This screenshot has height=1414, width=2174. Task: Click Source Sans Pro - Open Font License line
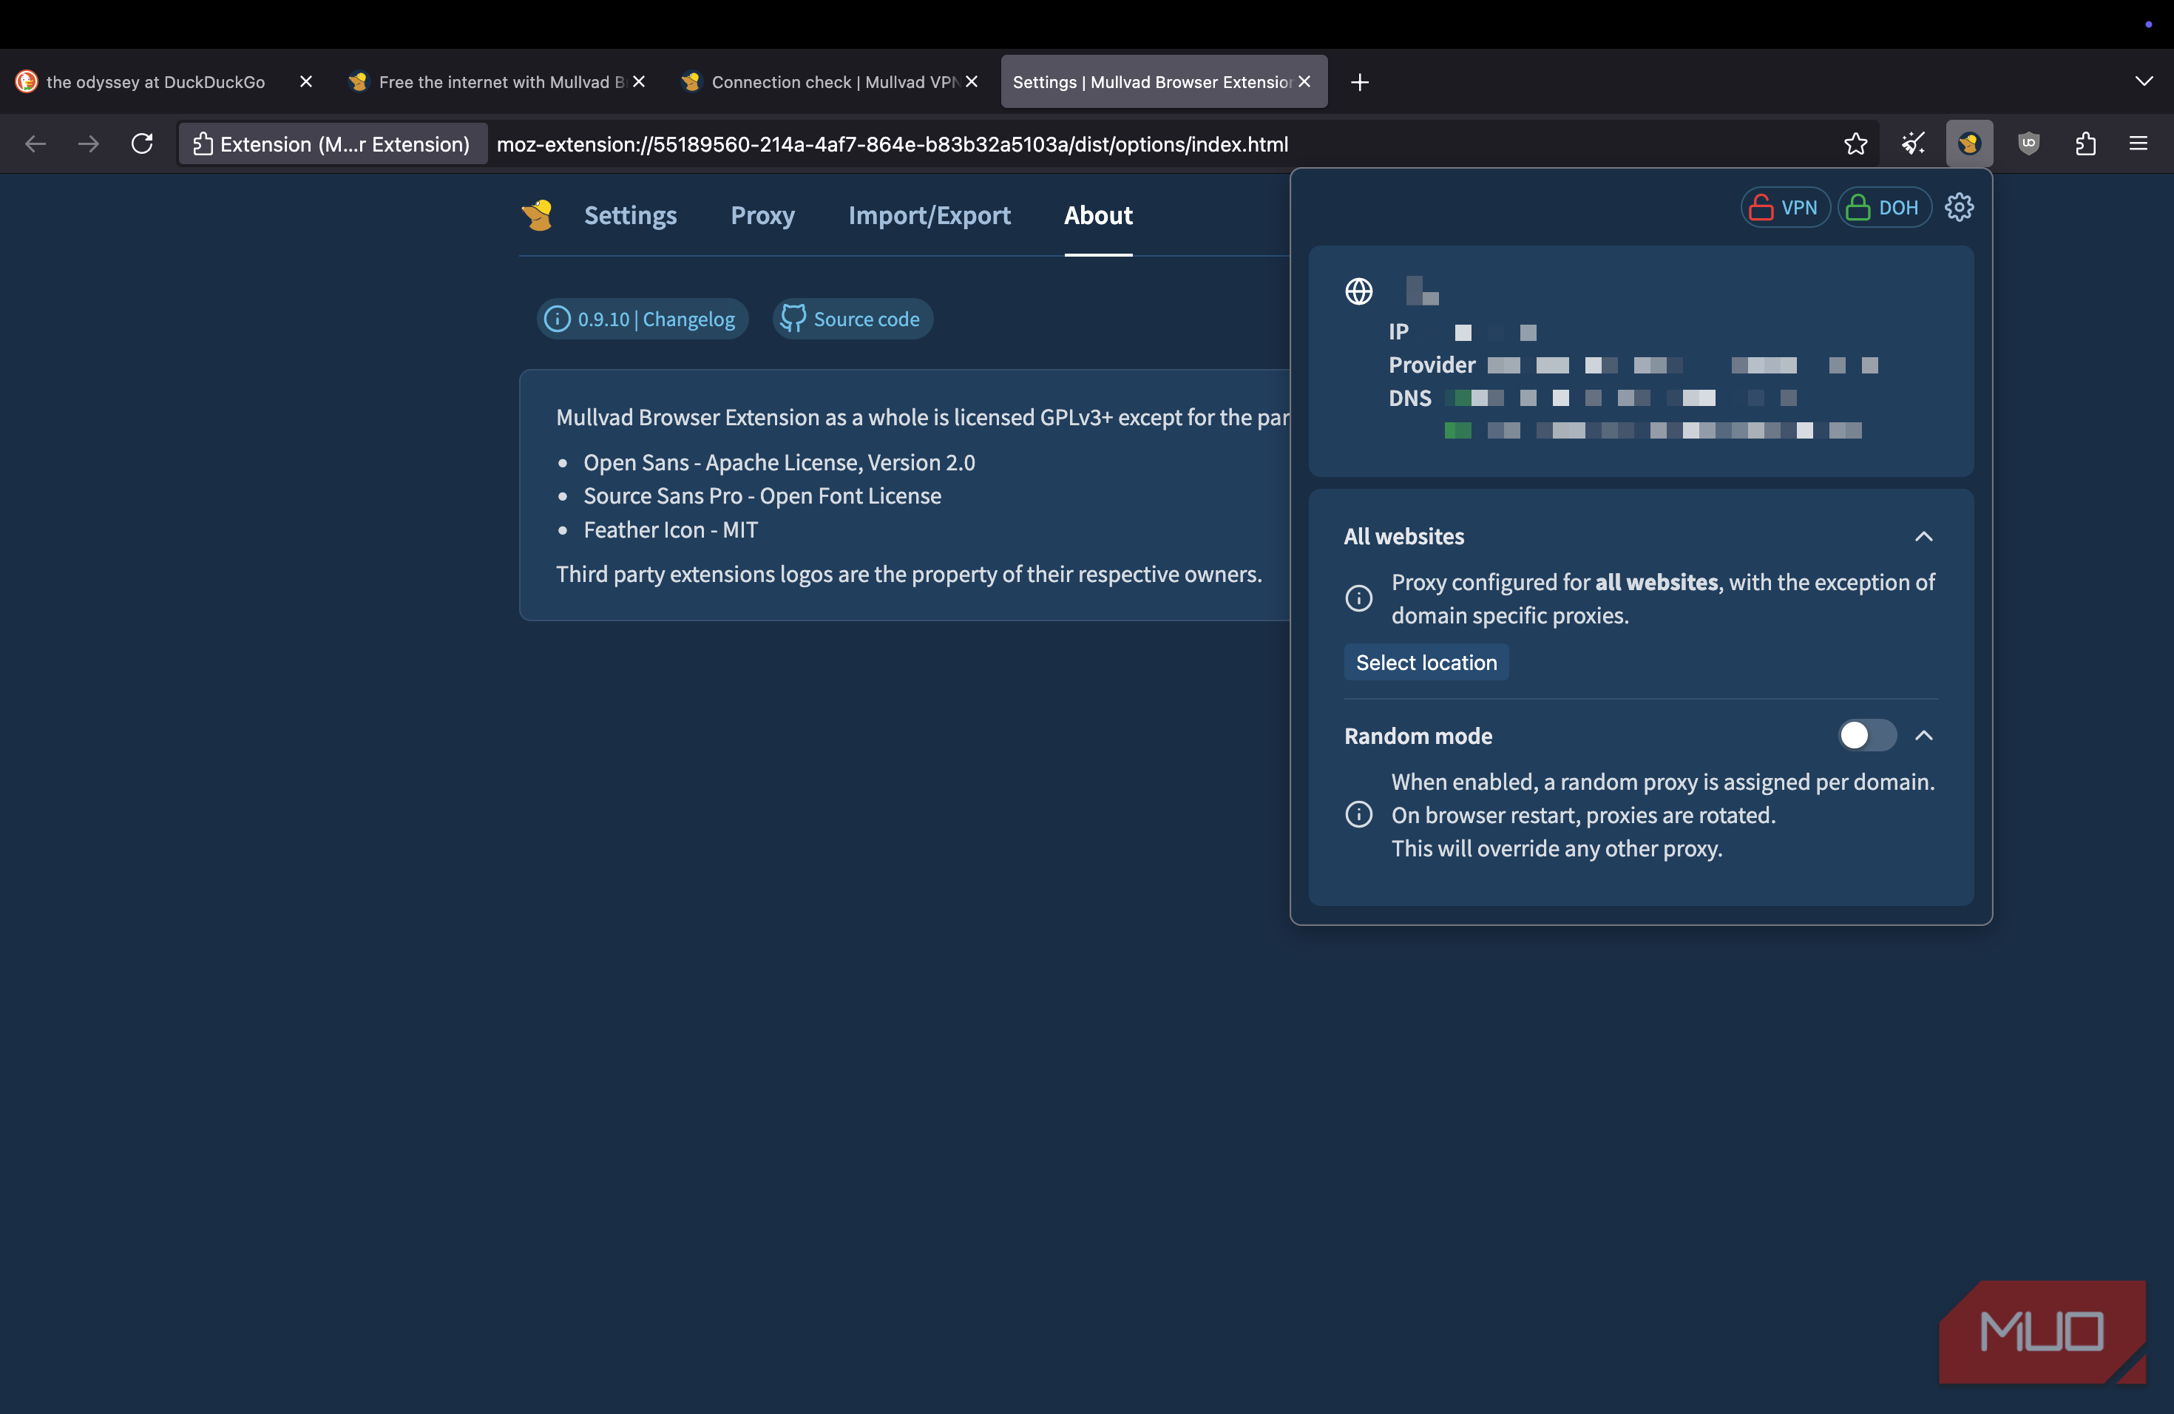click(x=762, y=496)
